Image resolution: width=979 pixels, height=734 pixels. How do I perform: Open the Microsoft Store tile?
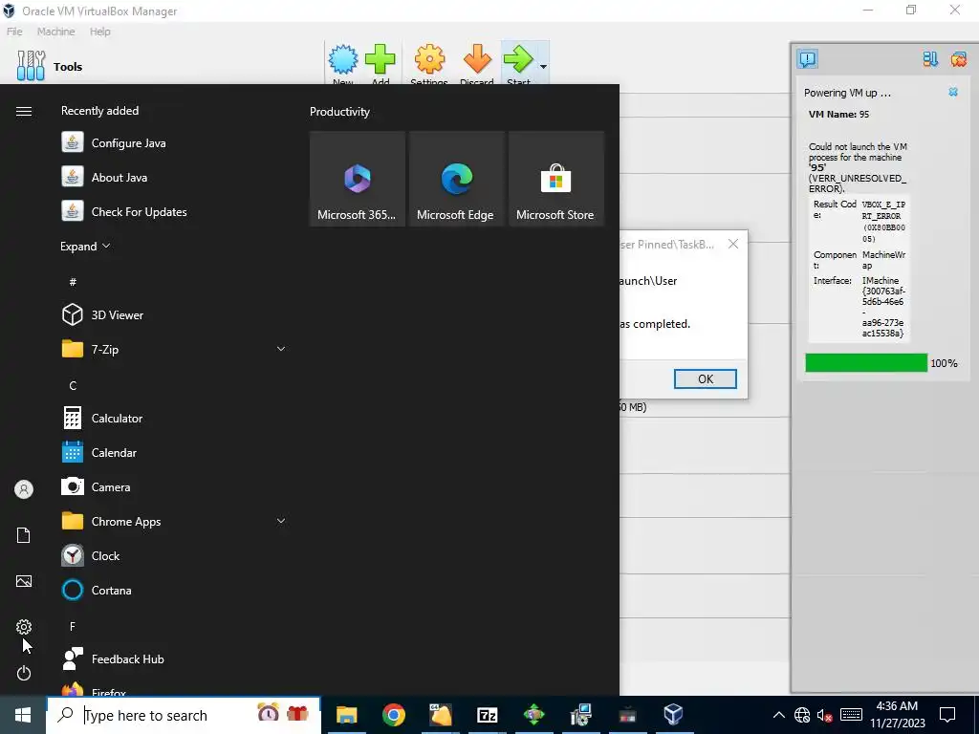[555, 179]
